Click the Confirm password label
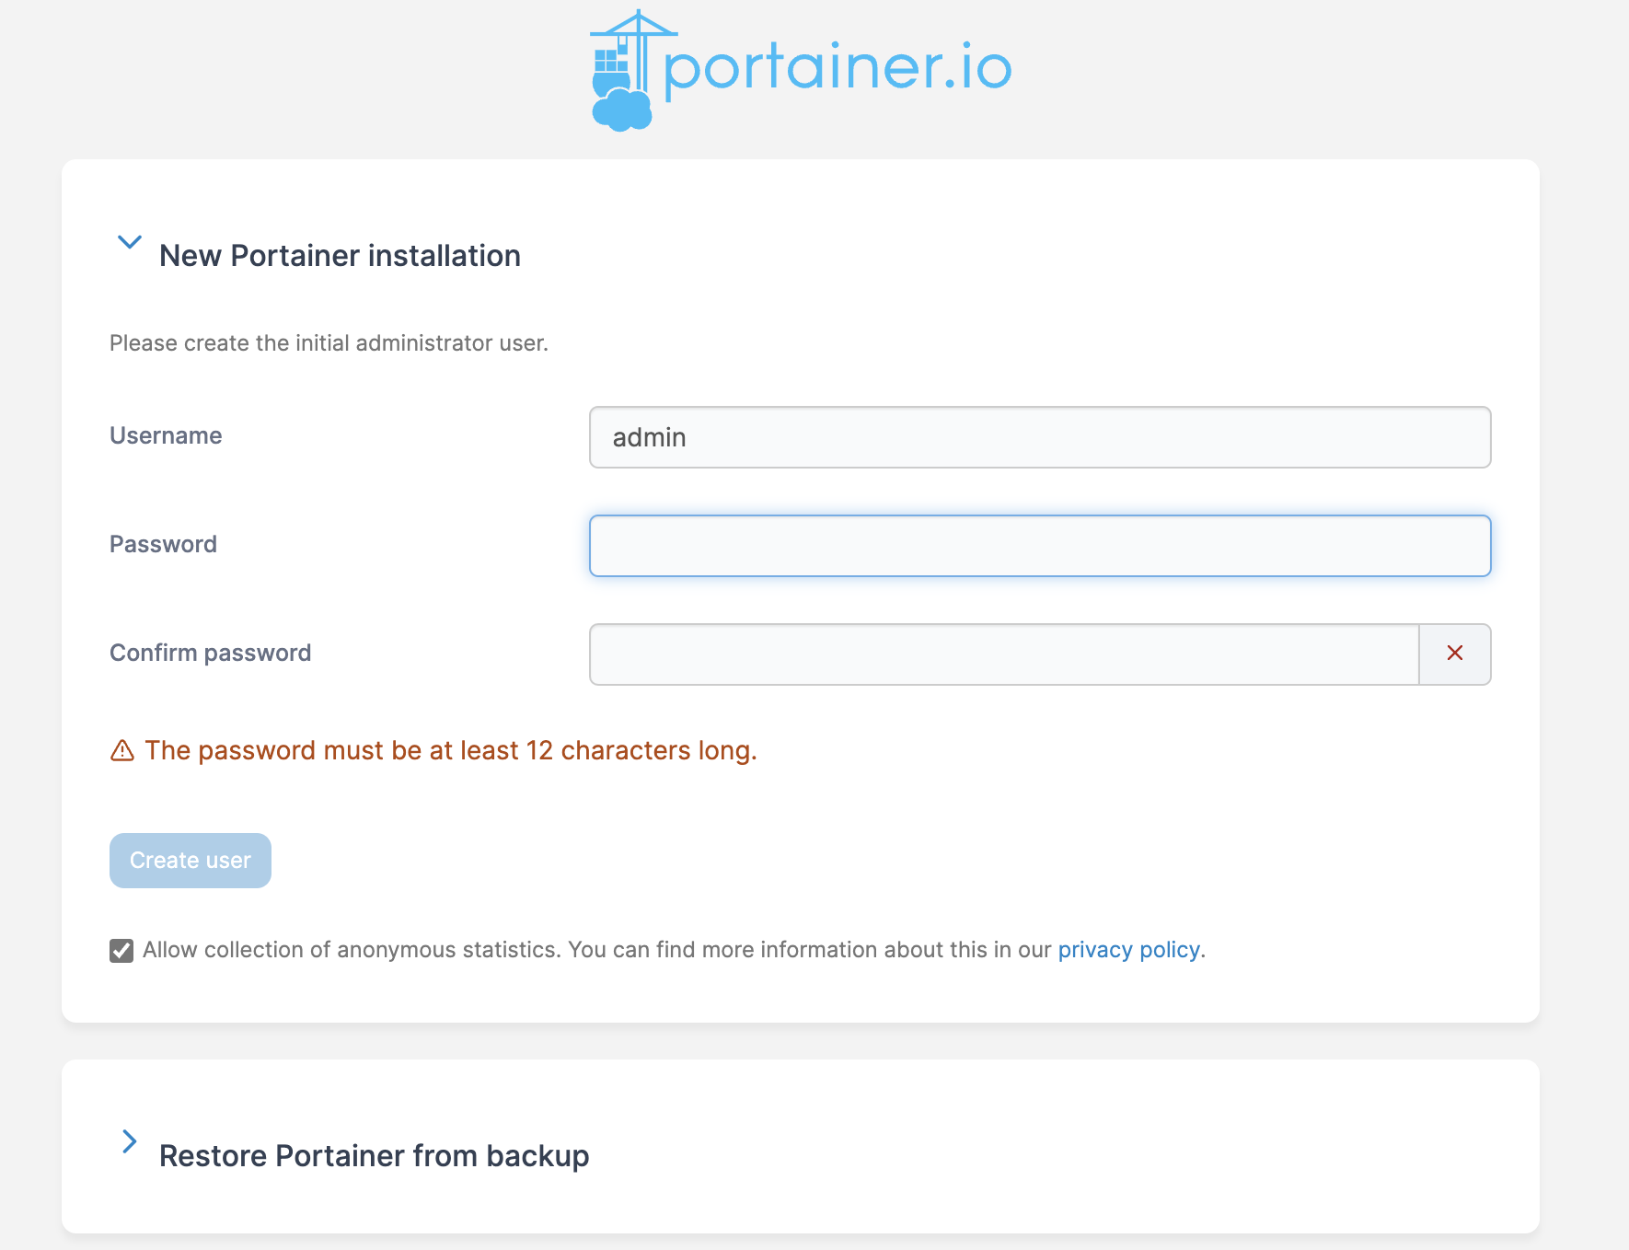This screenshot has height=1250, width=1629. (x=211, y=653)
